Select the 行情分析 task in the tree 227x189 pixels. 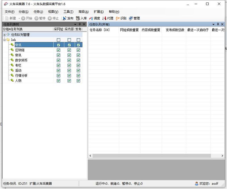tap(21, 75)
